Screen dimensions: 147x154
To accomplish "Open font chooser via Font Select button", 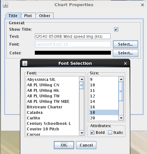I will pos(125,44).
